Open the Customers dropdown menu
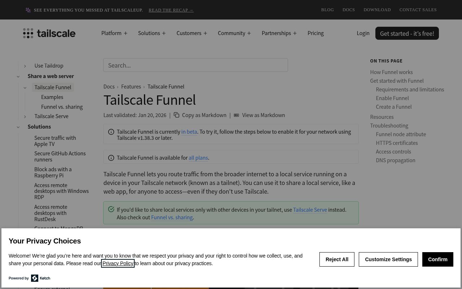This screenshot has height=289, width=462. [192, 33]
